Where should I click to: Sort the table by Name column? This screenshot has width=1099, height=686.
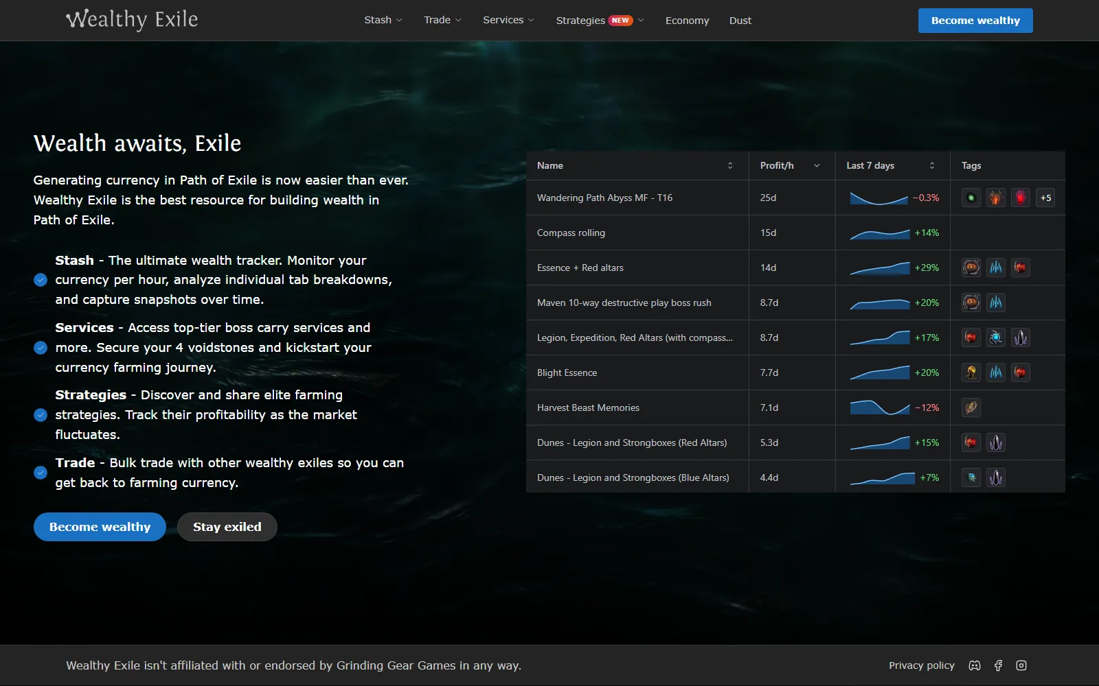click(637, 165)
